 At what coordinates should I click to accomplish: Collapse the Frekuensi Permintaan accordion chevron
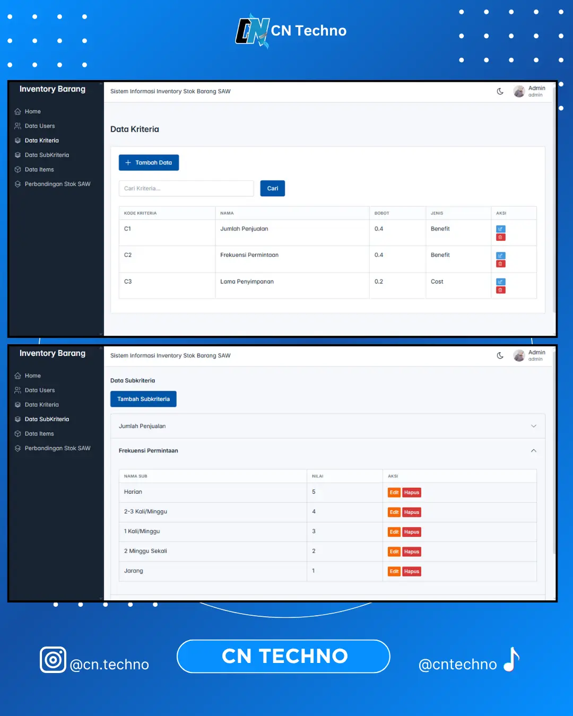(533, 451)
